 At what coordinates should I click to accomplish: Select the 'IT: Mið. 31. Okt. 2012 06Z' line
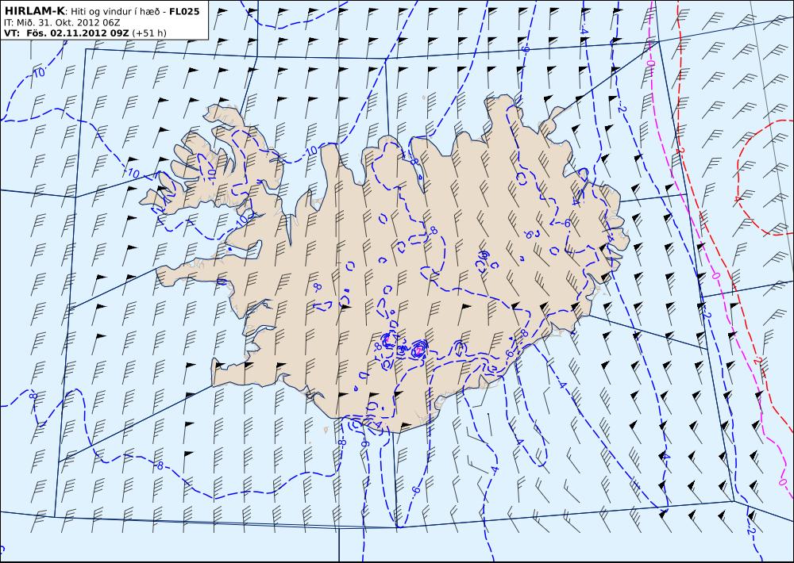pos(62,22)
